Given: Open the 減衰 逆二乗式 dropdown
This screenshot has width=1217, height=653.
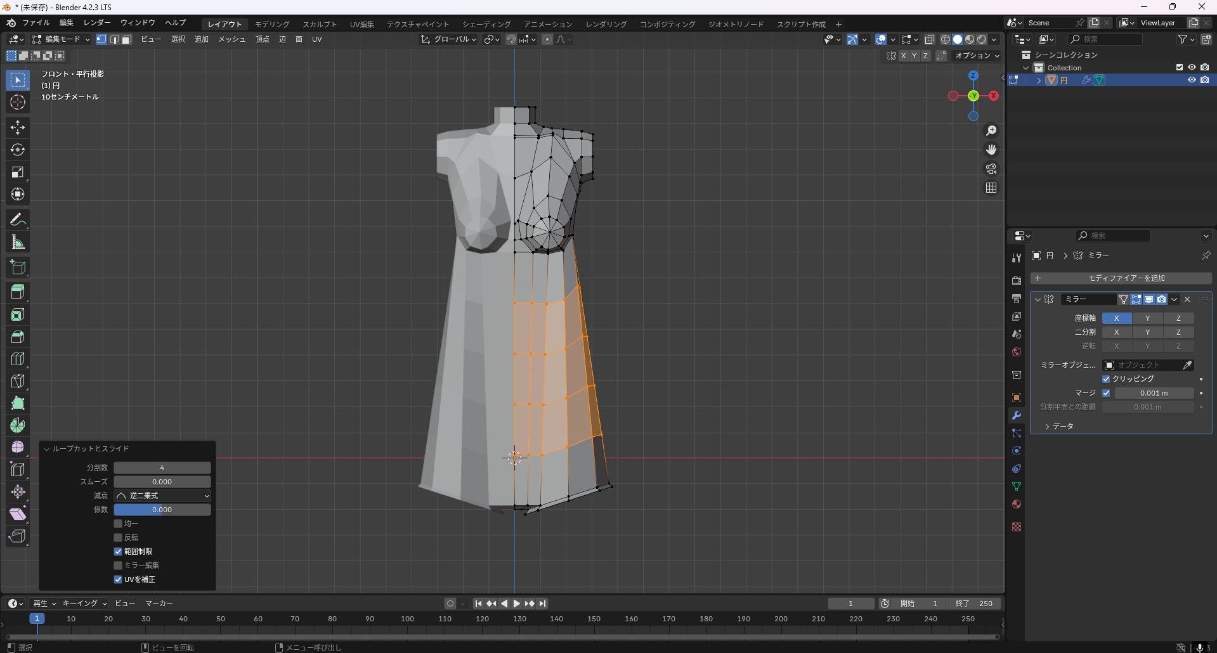Looking at the screenshot, I should pyautogui.click(x=162, y=496).
